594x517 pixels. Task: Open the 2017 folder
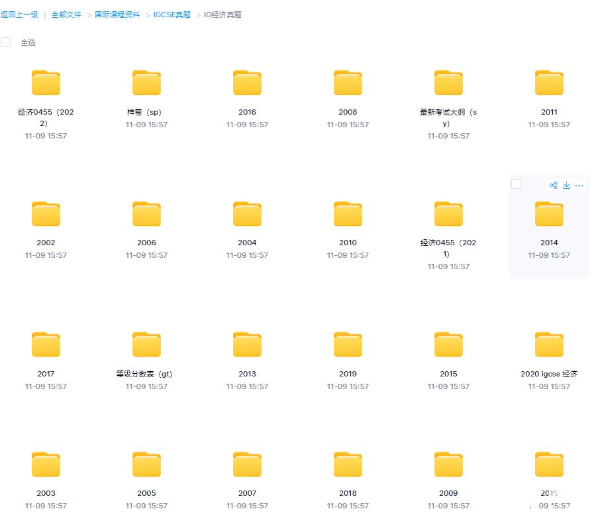pos(46,345)
